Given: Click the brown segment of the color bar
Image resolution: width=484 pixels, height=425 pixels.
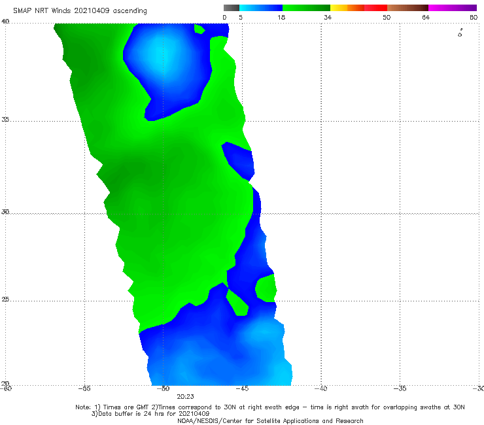Looking at the screenshot, I should pyautogui.click(x=407, y=8).
